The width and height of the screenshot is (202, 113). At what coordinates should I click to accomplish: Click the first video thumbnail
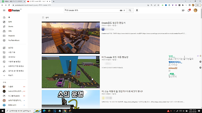(x=71, y=38)
